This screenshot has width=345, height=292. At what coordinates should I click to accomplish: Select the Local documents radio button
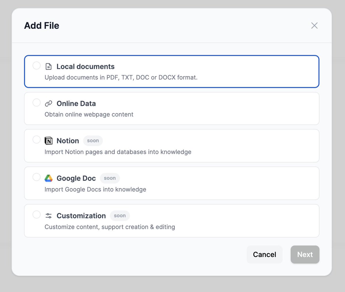(37, 65)
